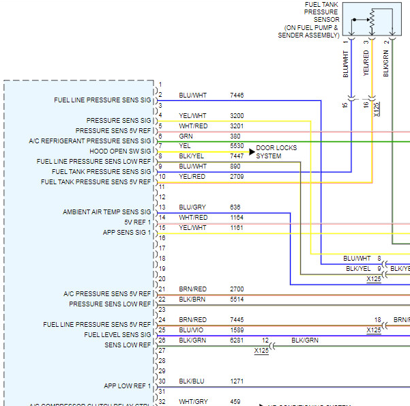Click circuit number 1271
The width and height of the screenshot is (410, 406).
click(237, 381)
